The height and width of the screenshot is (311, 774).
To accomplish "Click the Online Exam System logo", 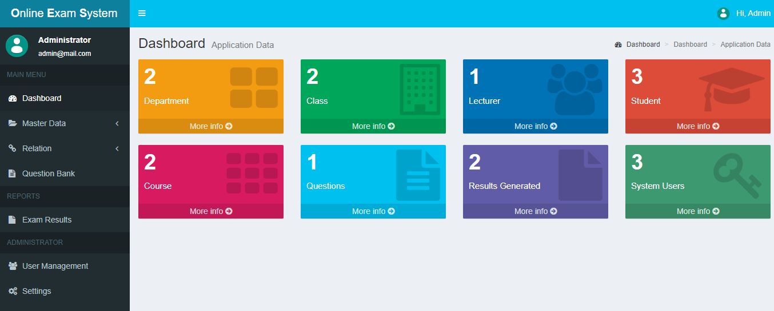I will coord(65,13).
